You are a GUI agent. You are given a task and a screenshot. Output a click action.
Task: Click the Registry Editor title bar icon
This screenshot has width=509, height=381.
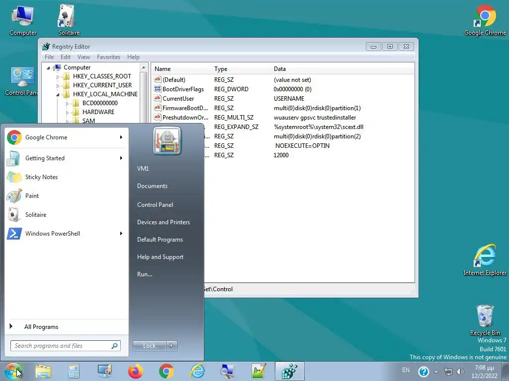click(46, 46)
